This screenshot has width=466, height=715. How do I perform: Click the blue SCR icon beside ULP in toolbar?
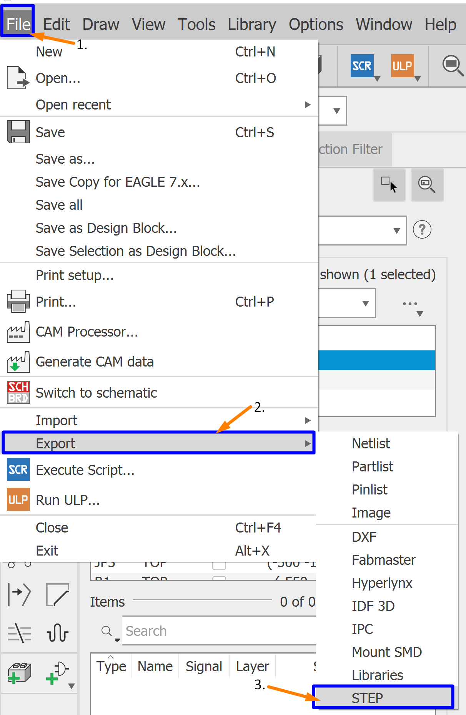(362, 66)
